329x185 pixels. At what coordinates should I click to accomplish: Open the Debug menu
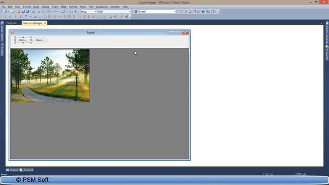(x=45, y=7)
